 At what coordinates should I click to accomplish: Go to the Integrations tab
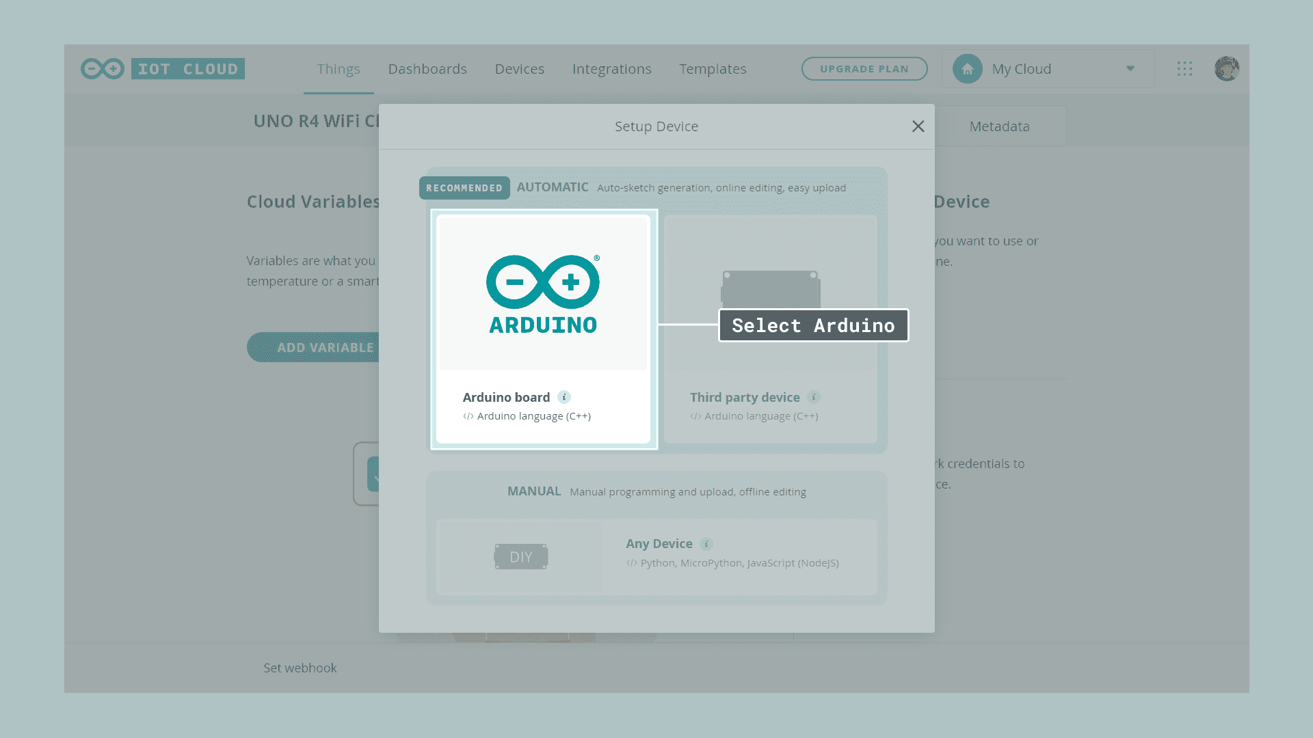[x=611, y=69]
